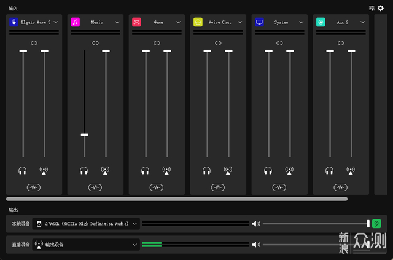Image resolution: width=393 pixels, height=260 pixels.
Task: Mute the local mix speaker icon
Action: [x=256, y=224]
